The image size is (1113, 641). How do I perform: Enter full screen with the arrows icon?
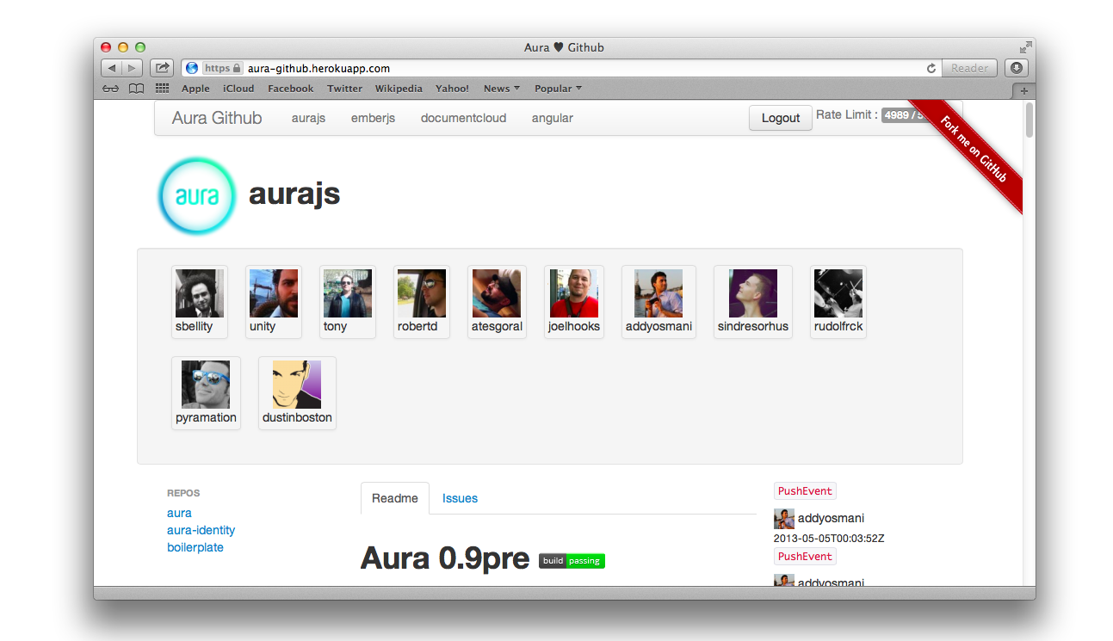pyautogui.click(x=1025, y=47)
